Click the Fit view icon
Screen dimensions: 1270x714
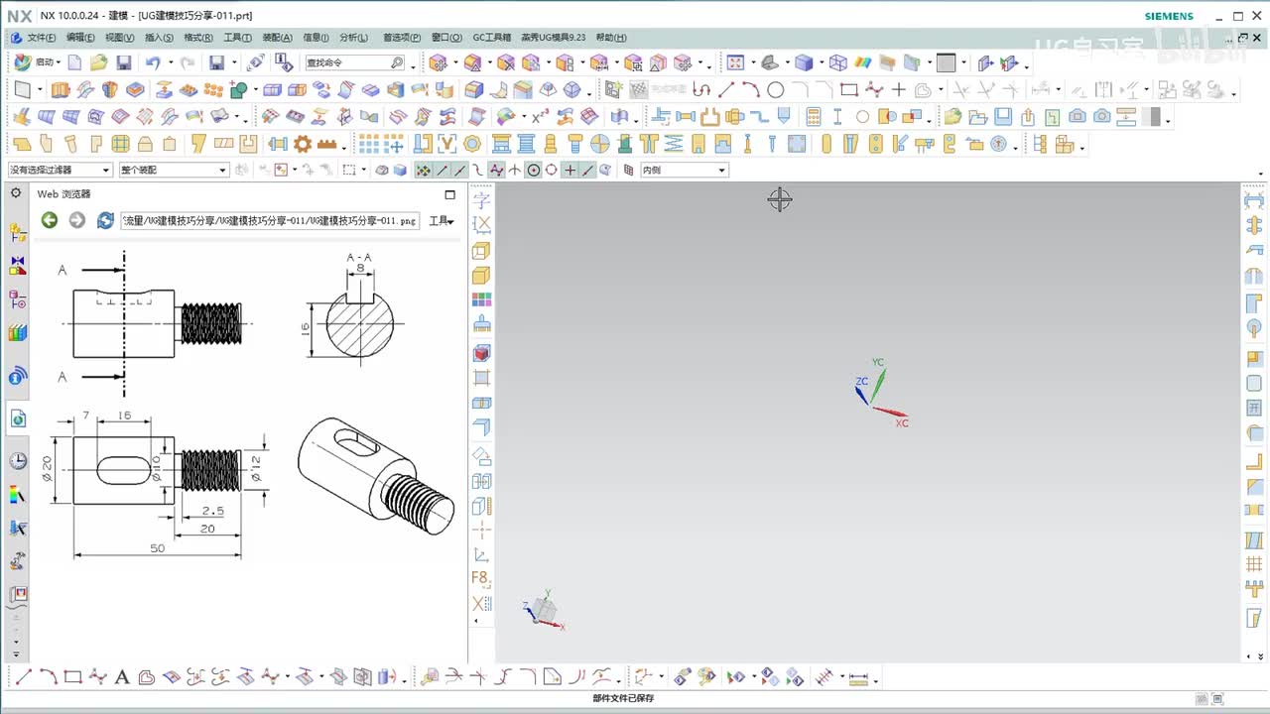pyautogui.click(x=735, y=62)
